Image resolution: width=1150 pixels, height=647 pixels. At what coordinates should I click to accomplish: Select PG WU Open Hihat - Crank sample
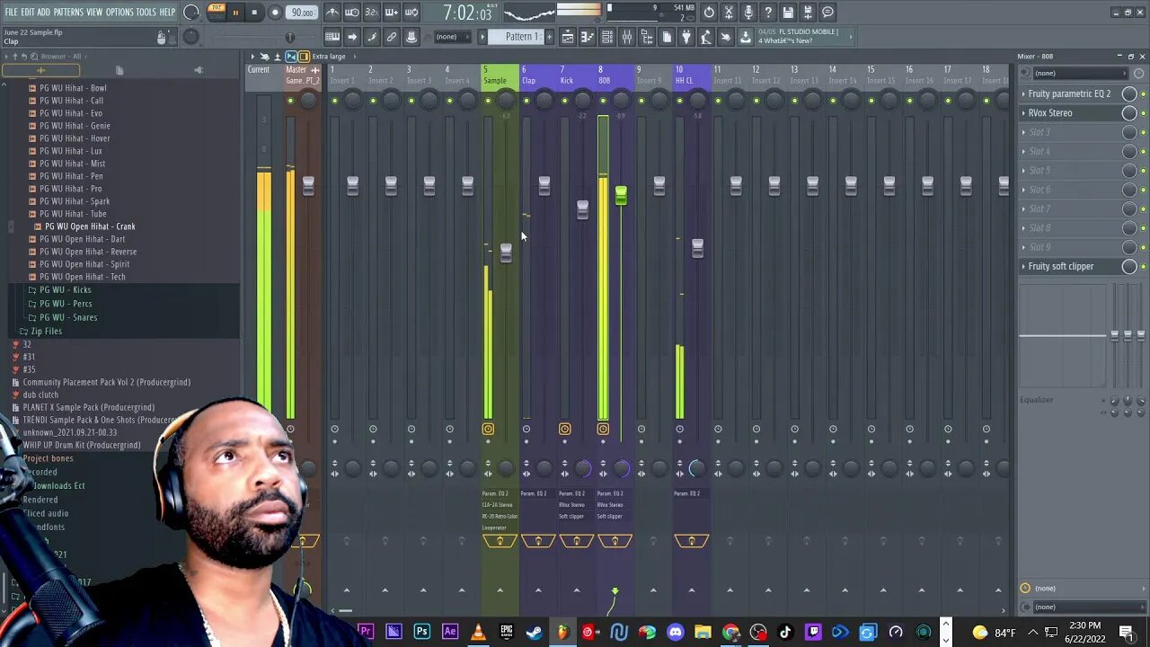click(x=90, y=226)
